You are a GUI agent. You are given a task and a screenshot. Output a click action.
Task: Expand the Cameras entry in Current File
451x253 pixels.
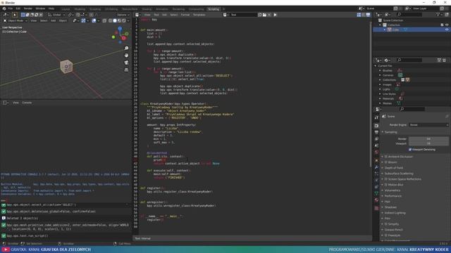click(x=380, y=75)
